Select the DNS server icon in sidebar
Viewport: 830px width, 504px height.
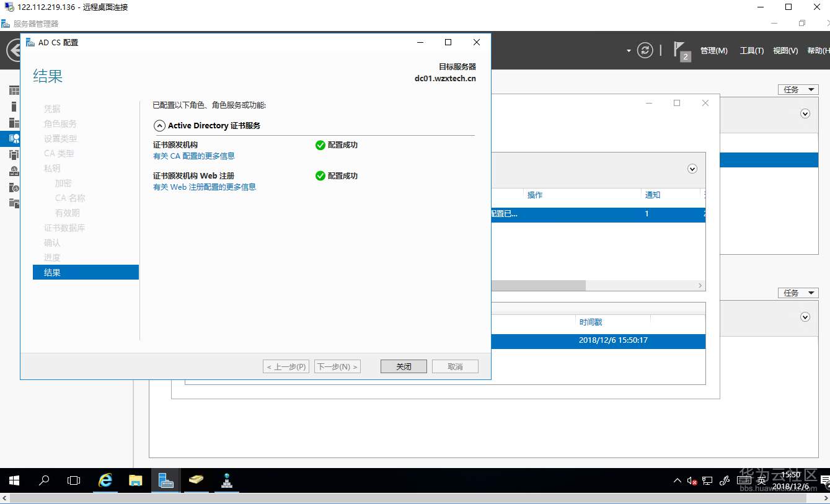coord(14,171)
